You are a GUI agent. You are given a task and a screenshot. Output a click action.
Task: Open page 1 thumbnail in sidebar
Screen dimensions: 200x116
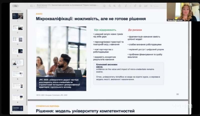17,16
